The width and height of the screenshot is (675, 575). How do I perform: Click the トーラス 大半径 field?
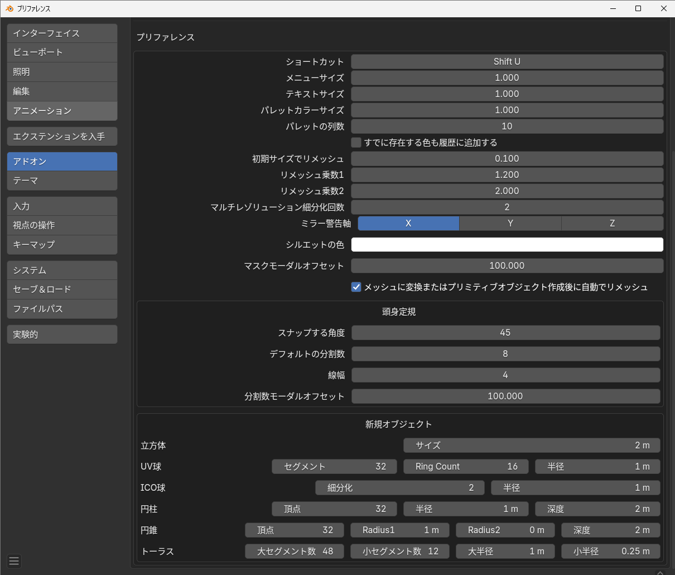(505, 552)
